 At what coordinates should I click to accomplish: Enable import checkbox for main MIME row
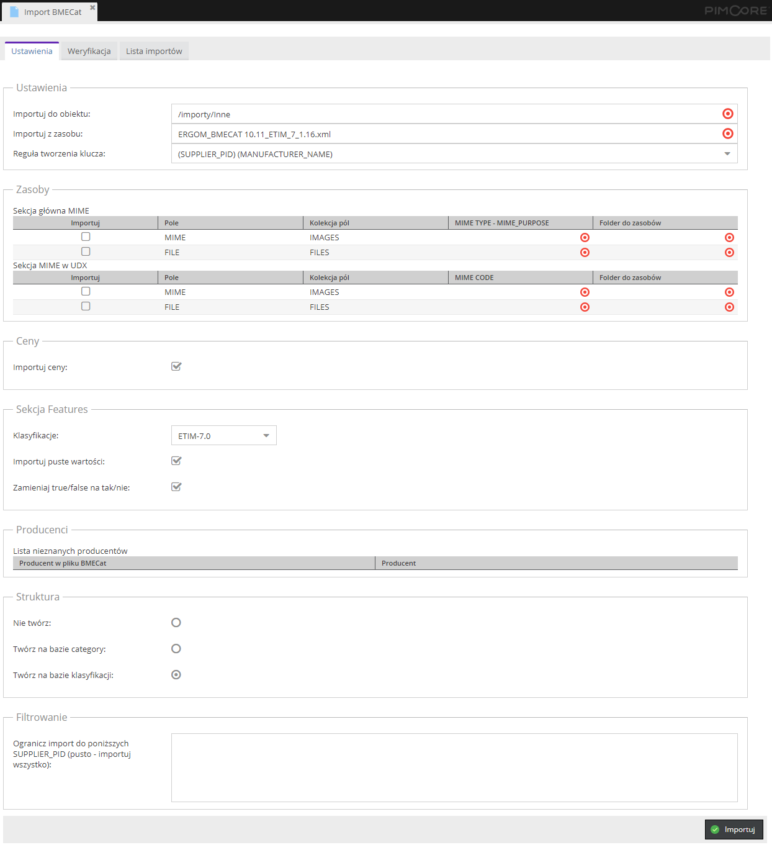pos(86,237)
